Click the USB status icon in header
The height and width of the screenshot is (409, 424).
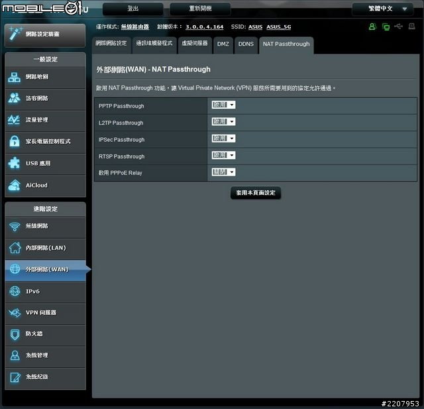coord(397,27)
